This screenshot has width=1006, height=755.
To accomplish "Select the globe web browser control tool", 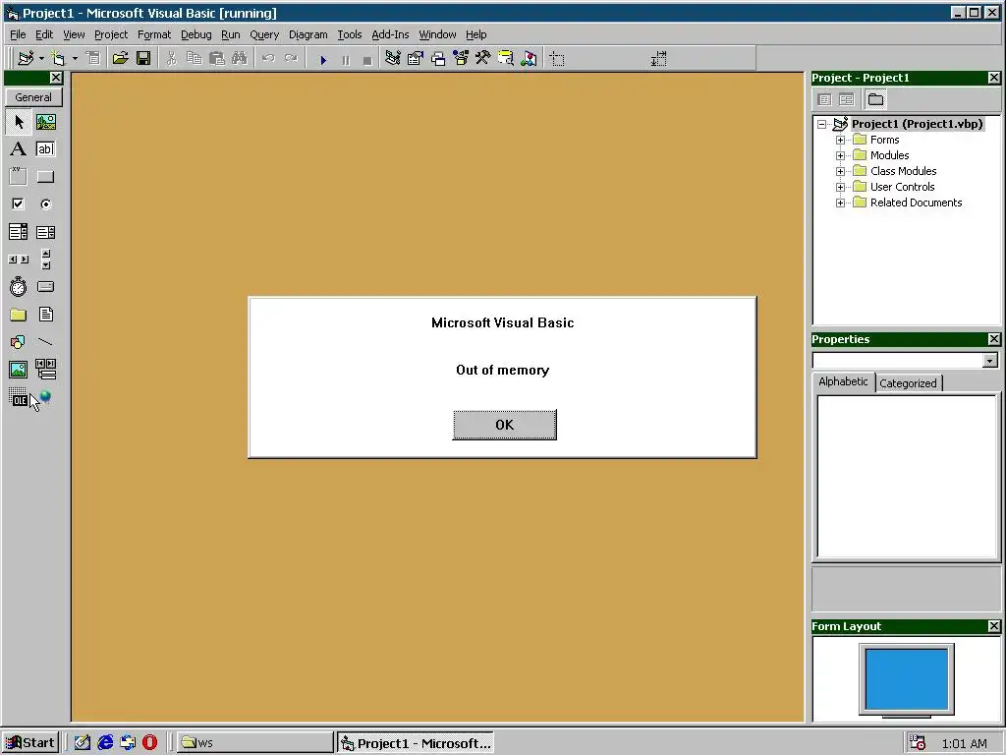I will coord(45,397).
